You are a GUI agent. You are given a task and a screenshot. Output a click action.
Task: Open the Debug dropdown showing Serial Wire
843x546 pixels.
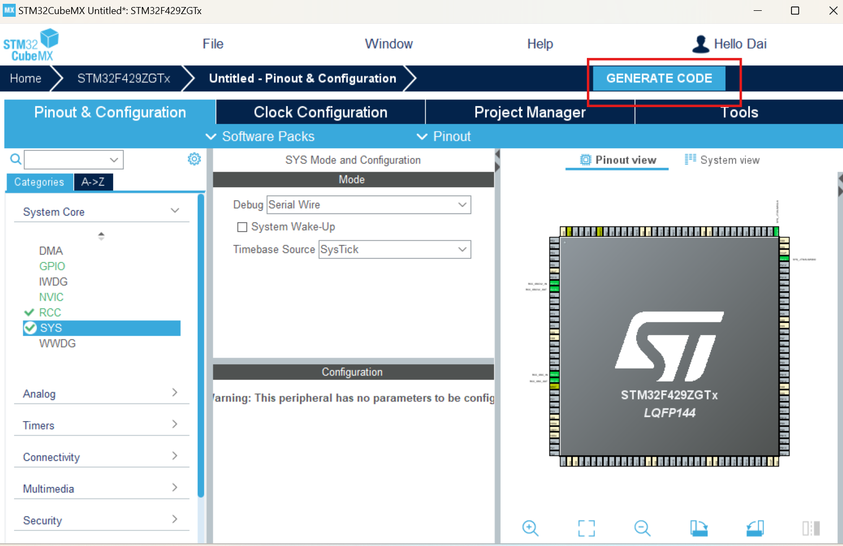pyautogui.click(x=369, y=205)
